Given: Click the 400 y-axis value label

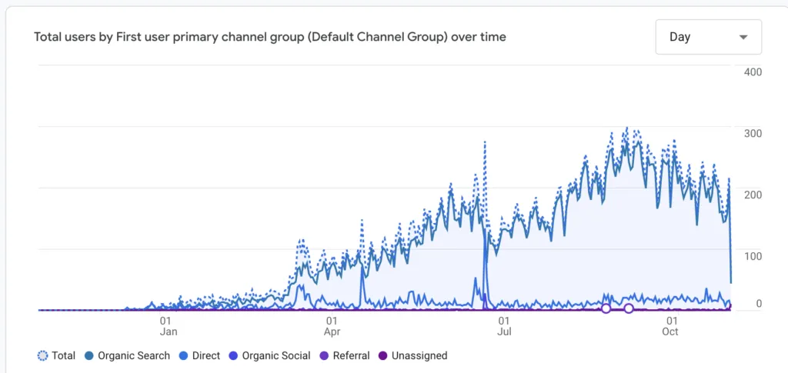Looking at the screenshot, I should click(x=753, y=72).
